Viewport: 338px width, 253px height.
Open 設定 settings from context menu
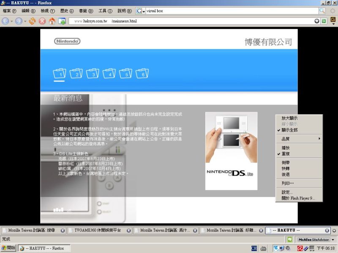pos(299,192)
